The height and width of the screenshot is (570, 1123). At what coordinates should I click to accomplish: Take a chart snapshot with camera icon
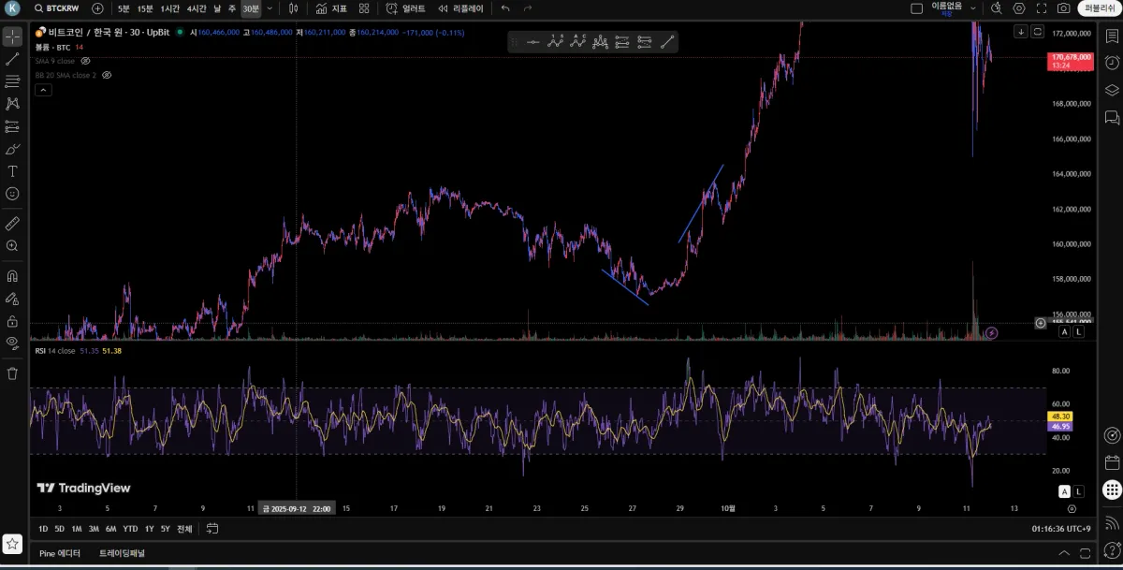click(1064, 8)
